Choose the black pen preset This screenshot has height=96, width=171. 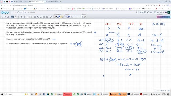tap(56, 17)
